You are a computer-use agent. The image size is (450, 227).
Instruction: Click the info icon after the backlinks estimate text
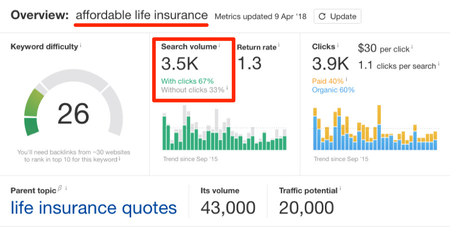(120, 159)
